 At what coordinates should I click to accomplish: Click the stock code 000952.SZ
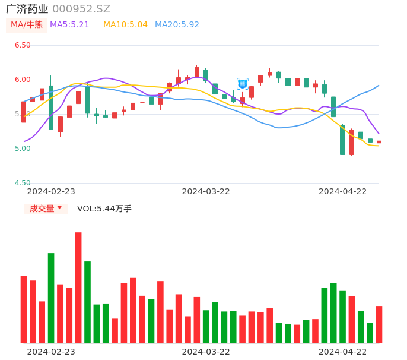(x=81, y=9)
